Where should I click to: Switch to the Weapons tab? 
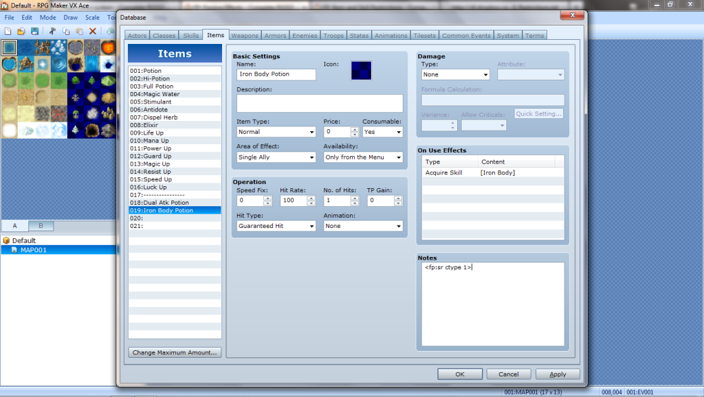pyautogui.click(x=245, y=36)
